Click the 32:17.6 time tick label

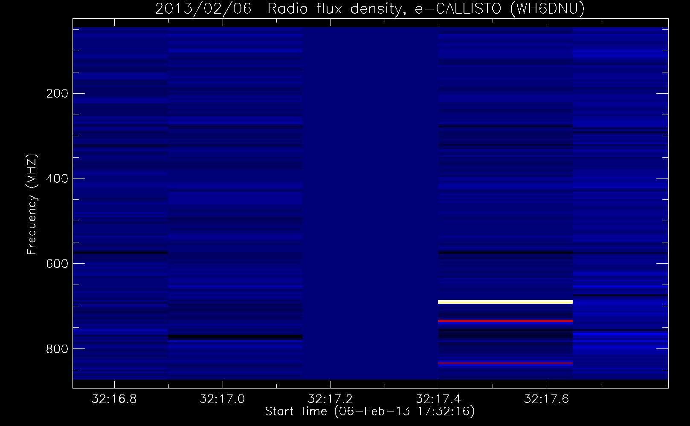tap(546, 399)
